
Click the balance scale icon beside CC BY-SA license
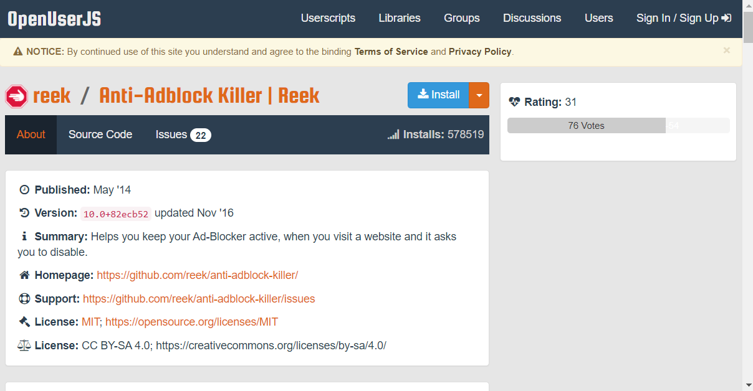tap(24, 346)
